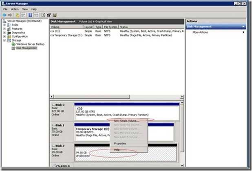Expand the Configuration tree node
The width and height of the screenshot is (252, 171).
point(4,37)
